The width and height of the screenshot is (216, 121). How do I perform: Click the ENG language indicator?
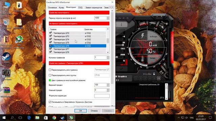(192, 118)
